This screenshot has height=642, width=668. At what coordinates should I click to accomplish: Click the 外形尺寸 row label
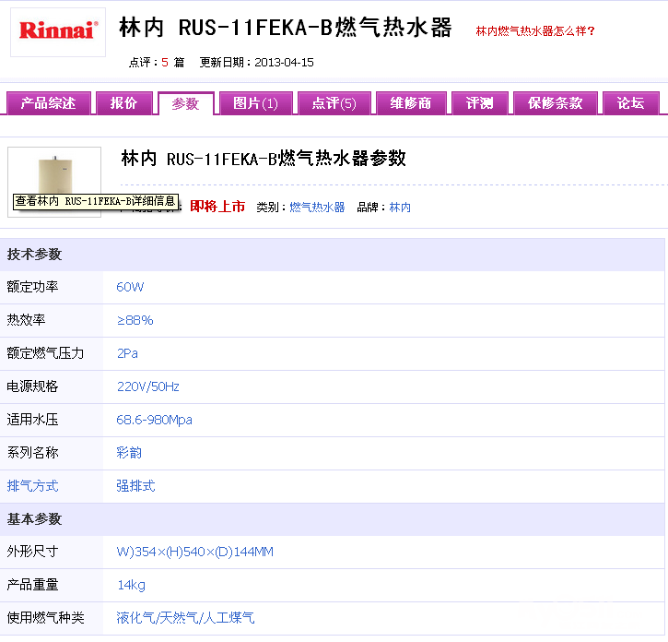point(32,552)
